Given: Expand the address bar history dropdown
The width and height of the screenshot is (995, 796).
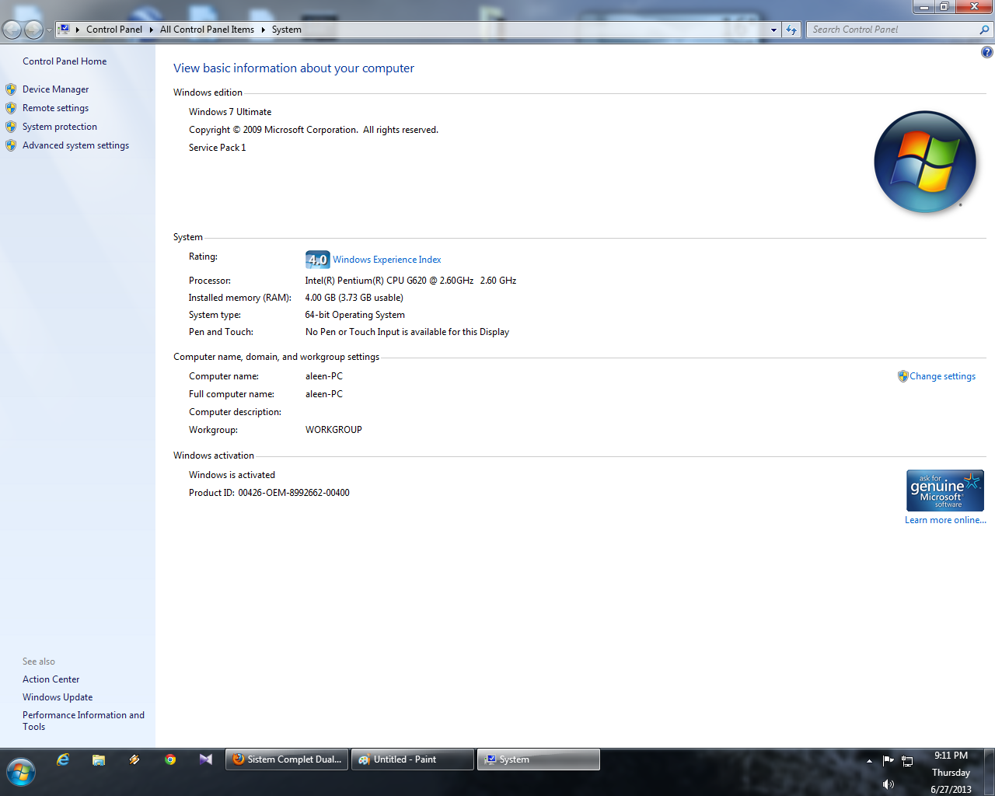Looking at the screenshot, I should point(773,30).
